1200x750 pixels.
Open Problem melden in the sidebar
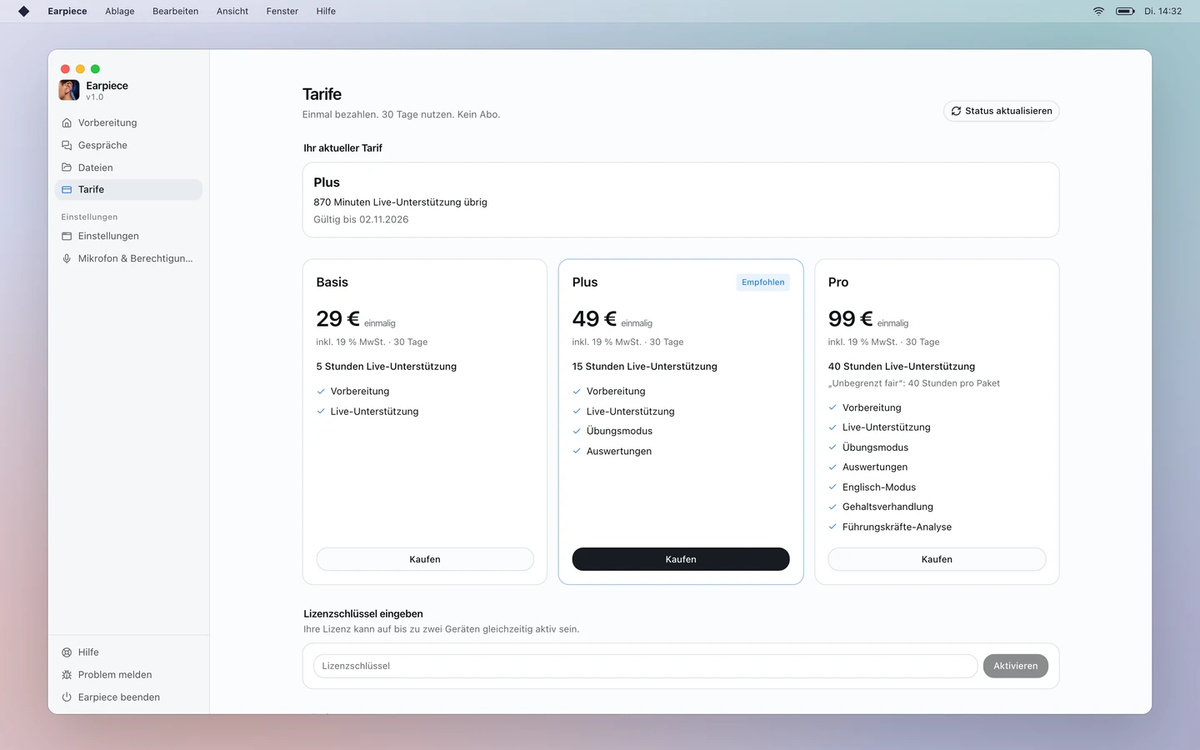pyautogui.click(x=128, y=675)
